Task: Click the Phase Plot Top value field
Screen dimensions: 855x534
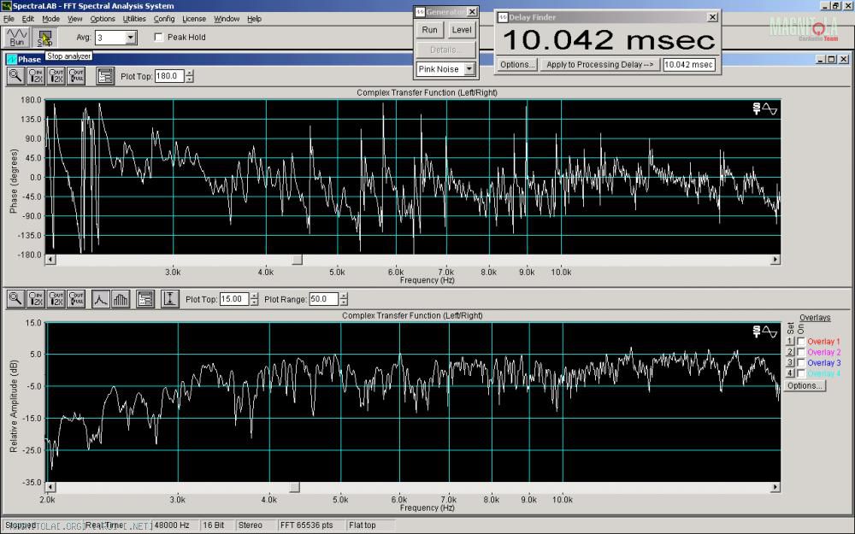Action: [x=169, y=76]
